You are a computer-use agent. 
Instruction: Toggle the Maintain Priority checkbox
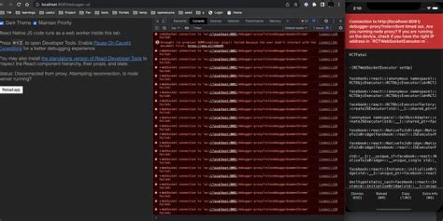click(x=35, y=23)
